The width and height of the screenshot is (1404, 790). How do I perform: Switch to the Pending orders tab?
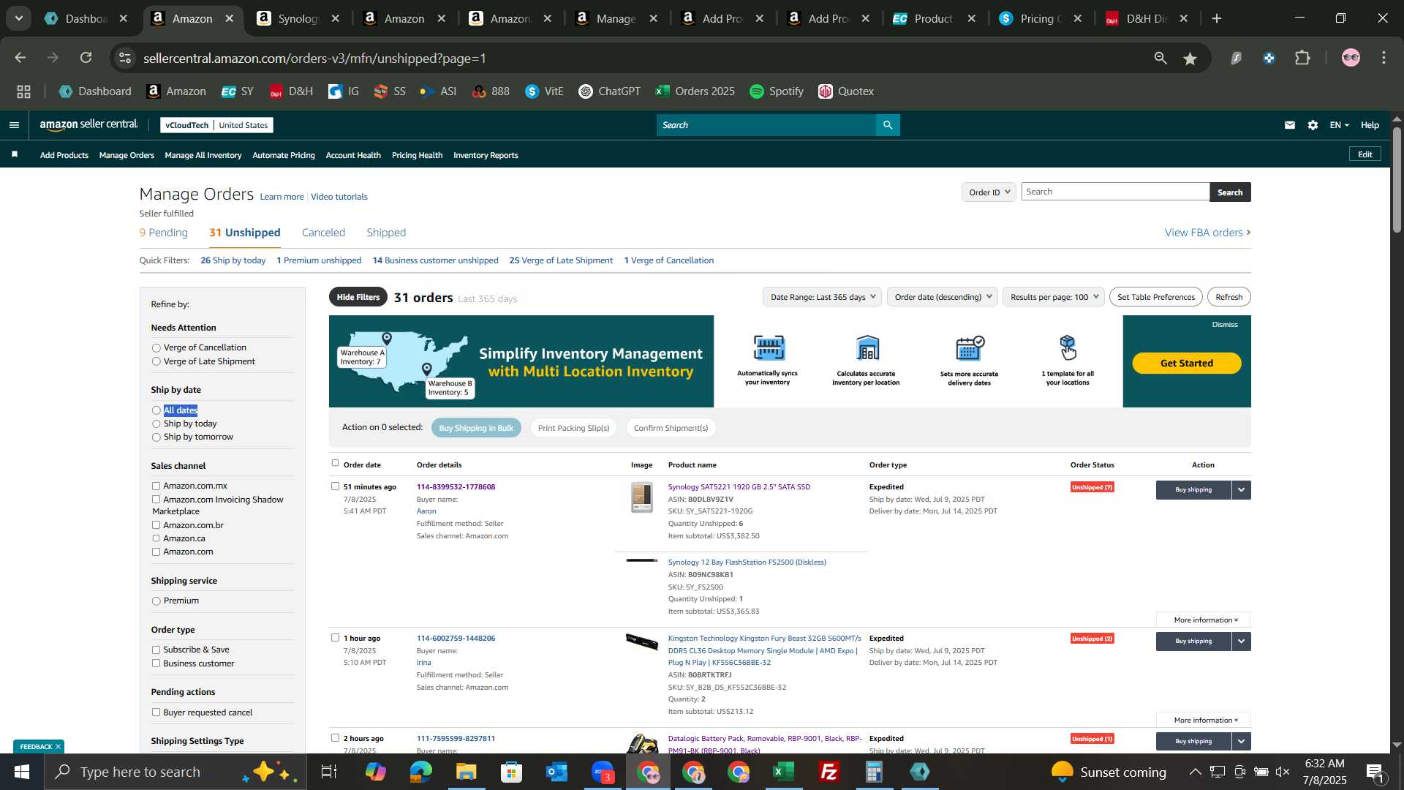tap(164, 233)
